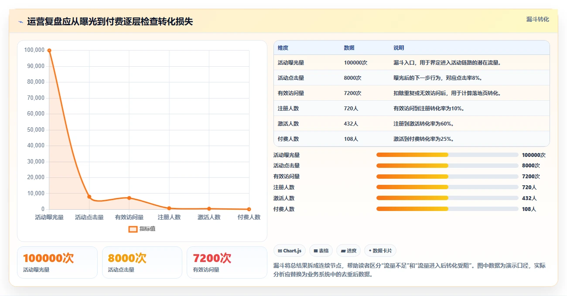567x296 pixels.
Task: Toggle the 指标值 legend item in chart
Action: [x=142, y=229]
